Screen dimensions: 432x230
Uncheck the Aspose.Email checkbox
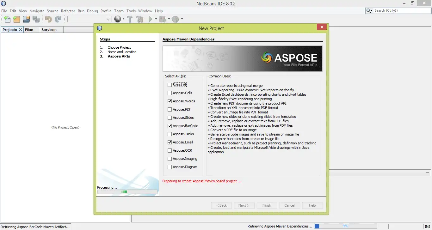[x=170, y=142]
